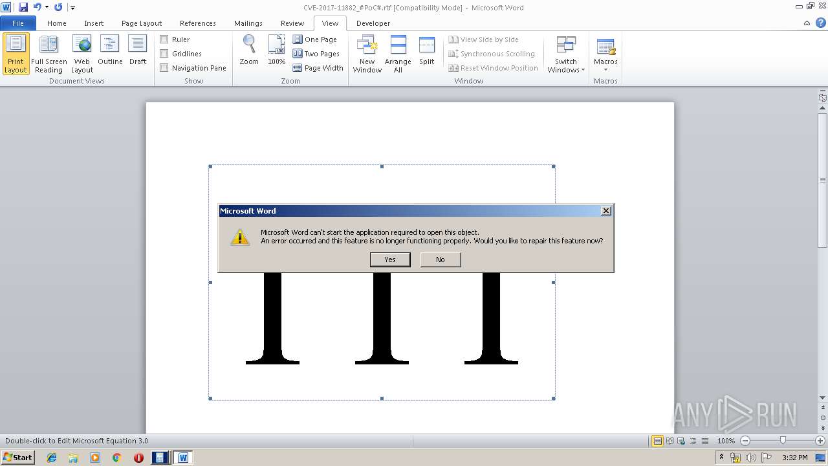Switch to the Page Layout tab
This screenshot has height=466, width=828.
pyautogui.click(x=142, y=23)
